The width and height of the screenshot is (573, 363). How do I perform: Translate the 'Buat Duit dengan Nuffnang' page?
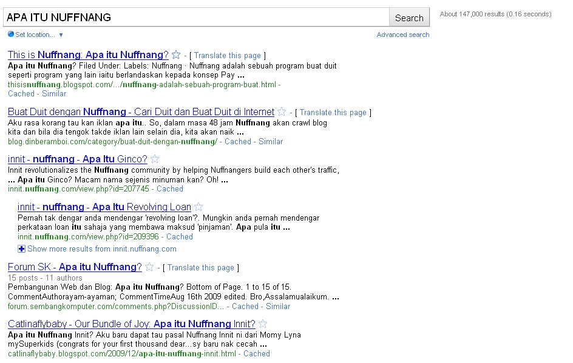click(x=333, y=112)
